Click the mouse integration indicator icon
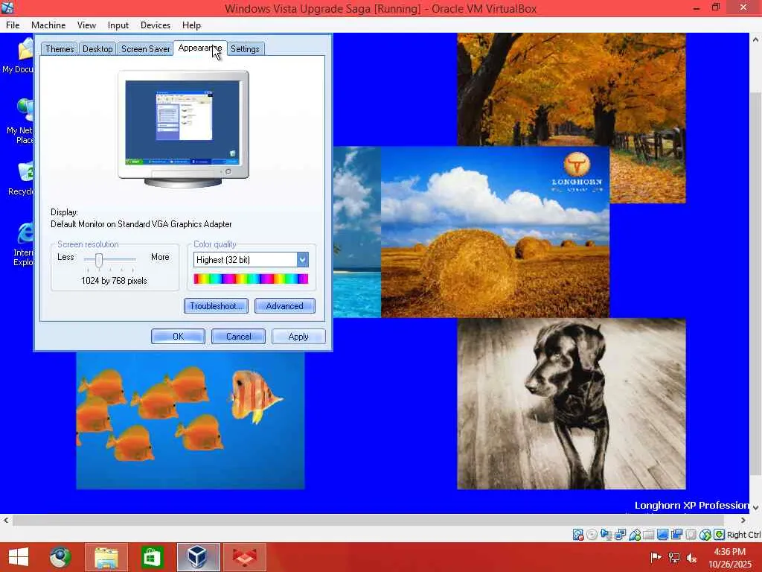The height and width of the screenshot is (572, 762). (x=705, y=535)
